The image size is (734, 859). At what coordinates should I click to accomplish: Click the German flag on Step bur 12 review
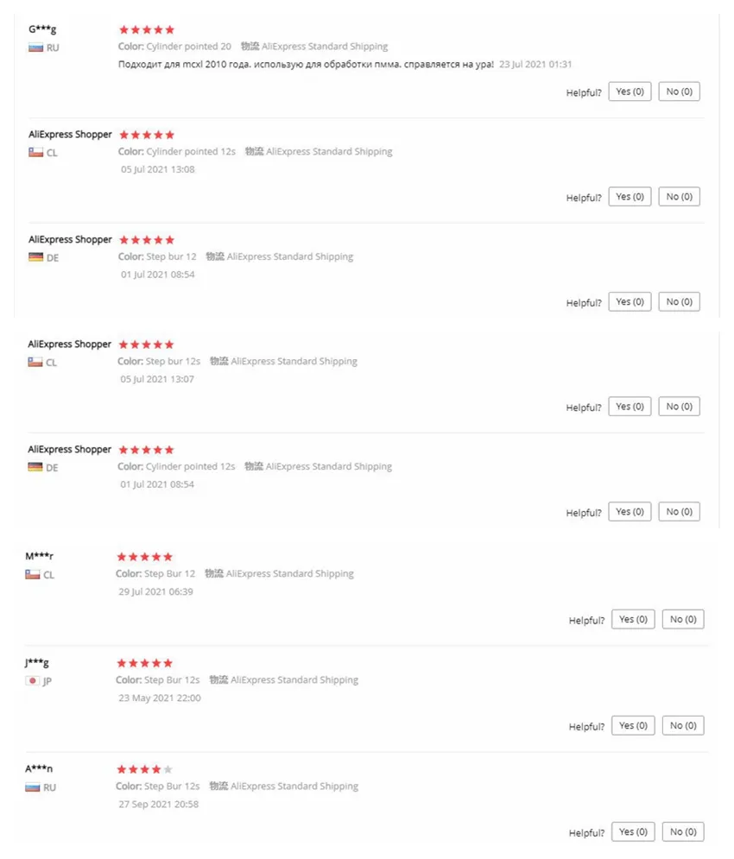pos(35,257)
